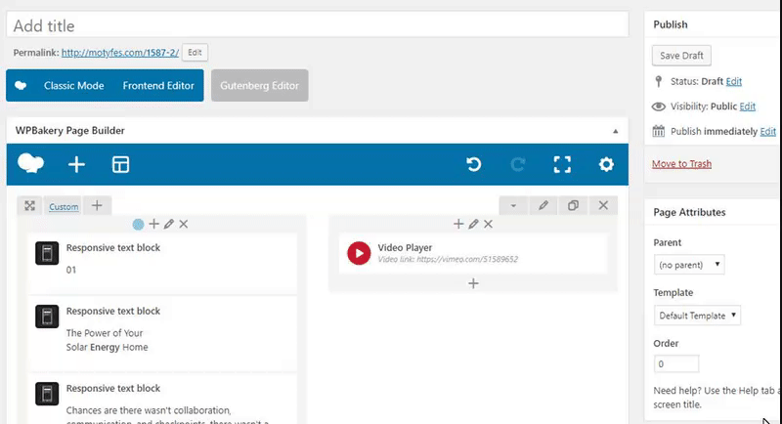Append an element below Video Player

click(473, 283)
